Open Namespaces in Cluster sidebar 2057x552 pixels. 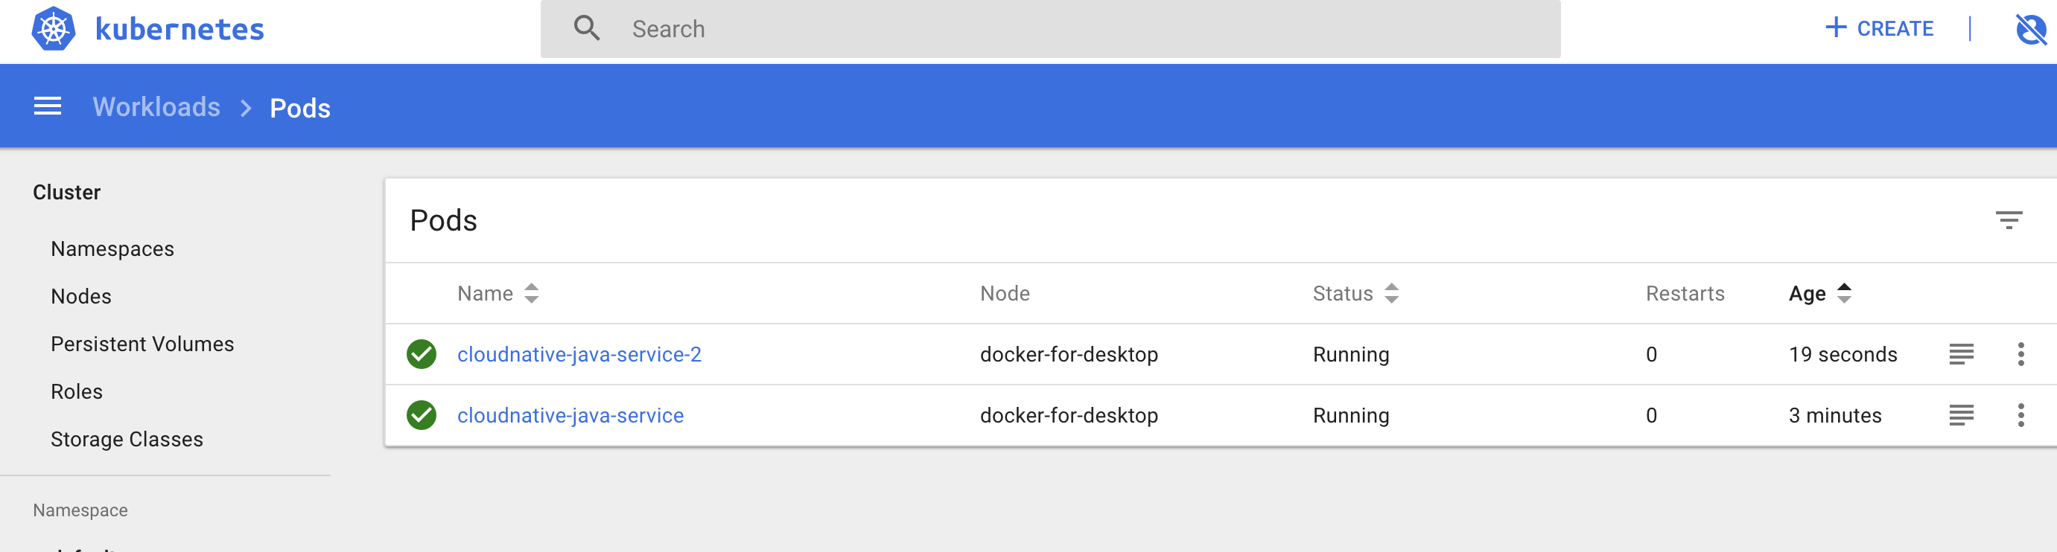click(112, 249)
